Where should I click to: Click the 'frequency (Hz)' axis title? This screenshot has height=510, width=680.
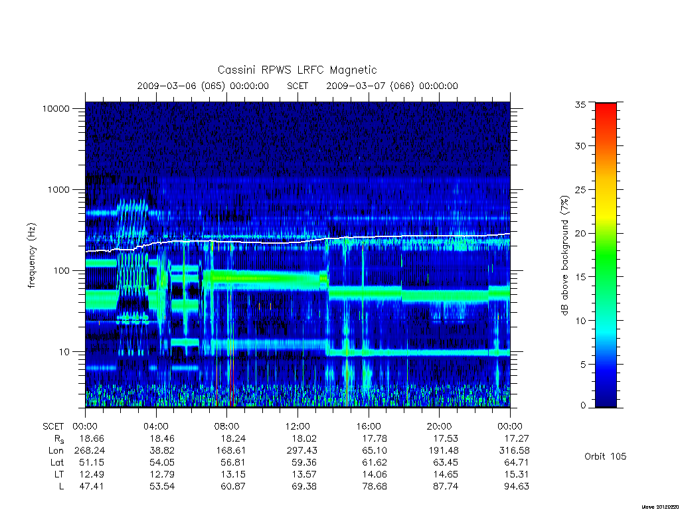(x=31, y=256)
